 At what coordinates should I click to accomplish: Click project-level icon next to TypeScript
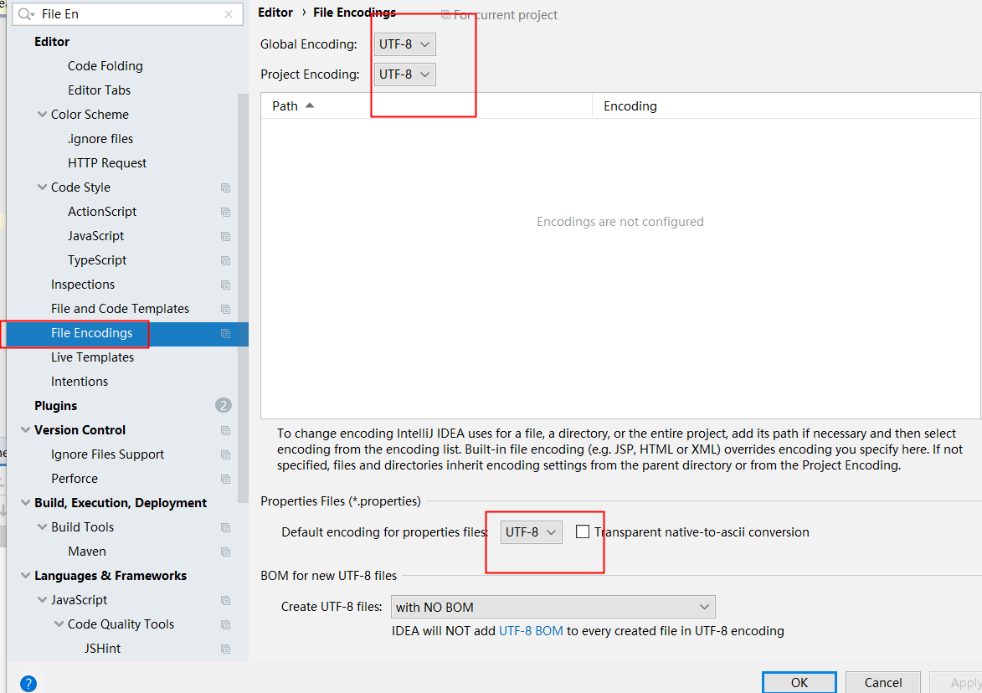[225, 260]
